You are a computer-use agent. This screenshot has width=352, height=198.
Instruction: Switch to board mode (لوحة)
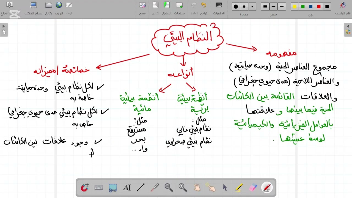(69, 8)
